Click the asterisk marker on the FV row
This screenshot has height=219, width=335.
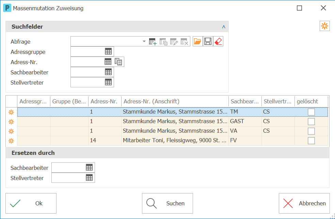11,141
